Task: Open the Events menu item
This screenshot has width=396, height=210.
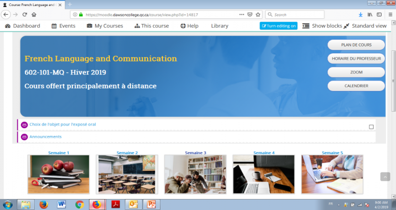Action: point(63,26)
